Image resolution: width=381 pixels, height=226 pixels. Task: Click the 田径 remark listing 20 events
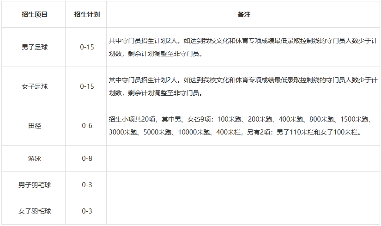(240, 126)
